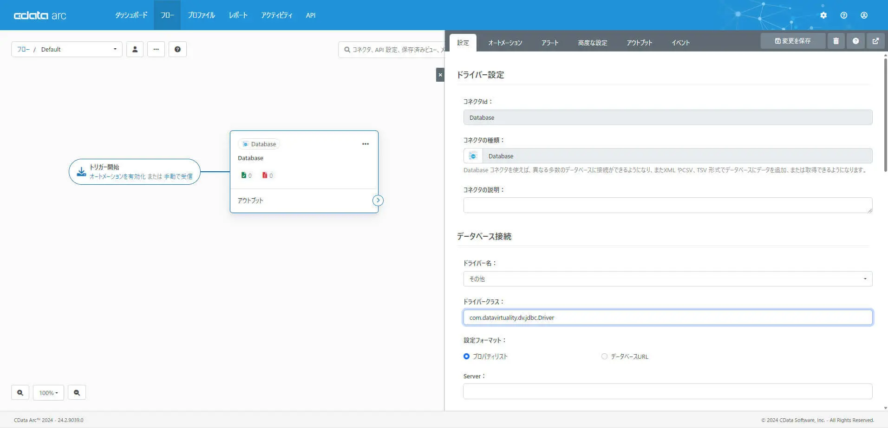Click the settings panel vertical scrollbar
This screenshot has height=428, width=888.
[x=886, y=115]
